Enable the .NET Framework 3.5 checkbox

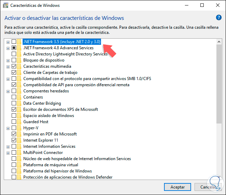[14, 42]
